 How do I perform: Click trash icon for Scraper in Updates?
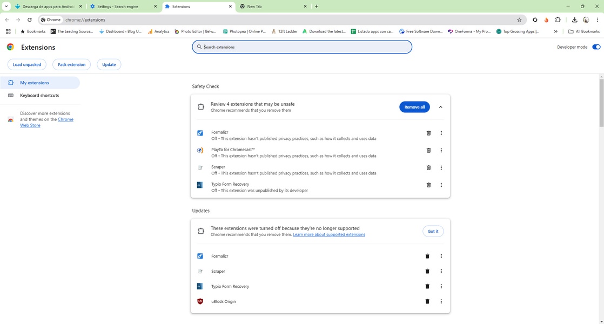click(x=427, y=272)
